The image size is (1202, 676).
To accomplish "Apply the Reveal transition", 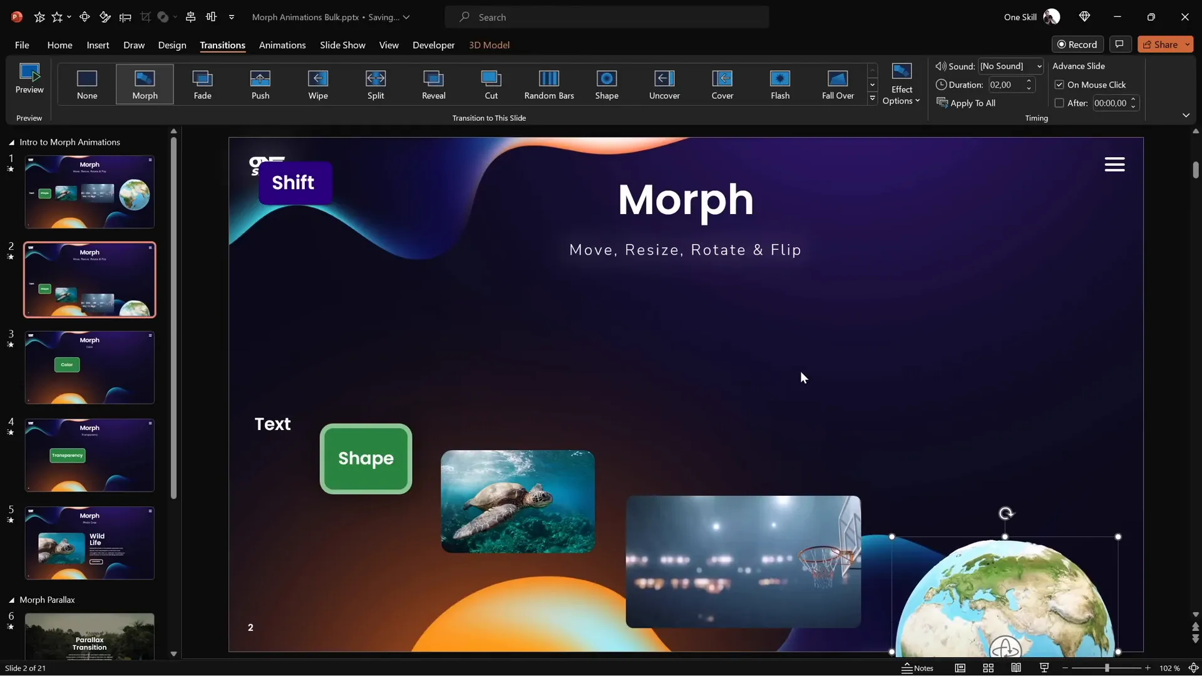I will pyautogui.click(x=434, y=84).
